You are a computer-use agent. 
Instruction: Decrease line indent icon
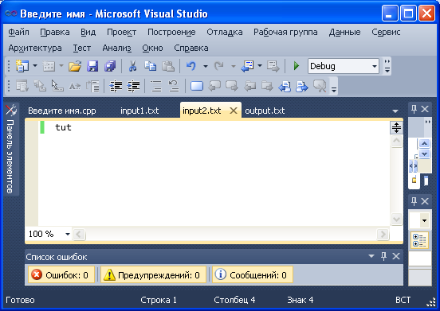coord(116,86)
